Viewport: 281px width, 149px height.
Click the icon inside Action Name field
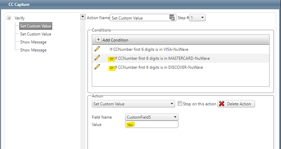172,18
